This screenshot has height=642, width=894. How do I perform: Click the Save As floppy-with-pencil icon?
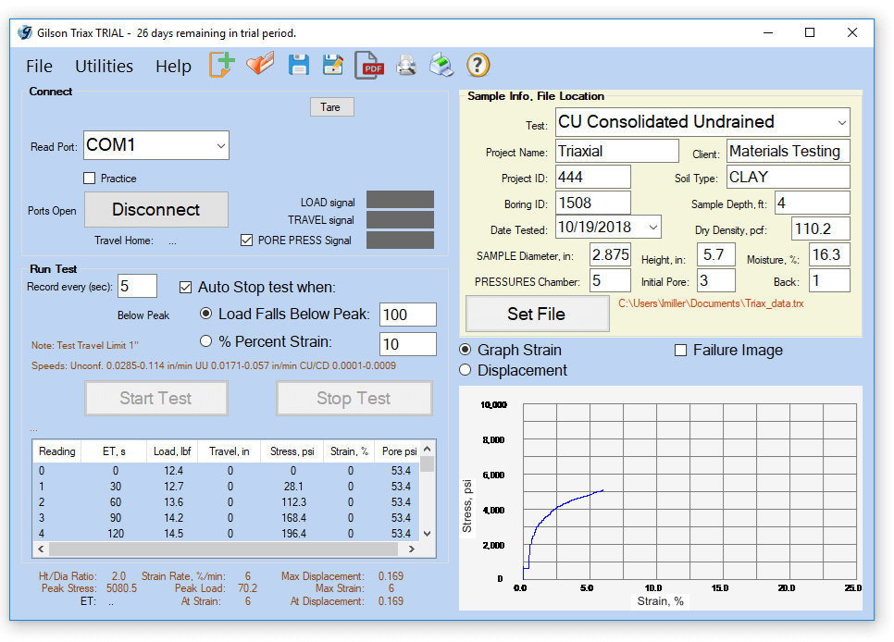[x=333, y=65]
